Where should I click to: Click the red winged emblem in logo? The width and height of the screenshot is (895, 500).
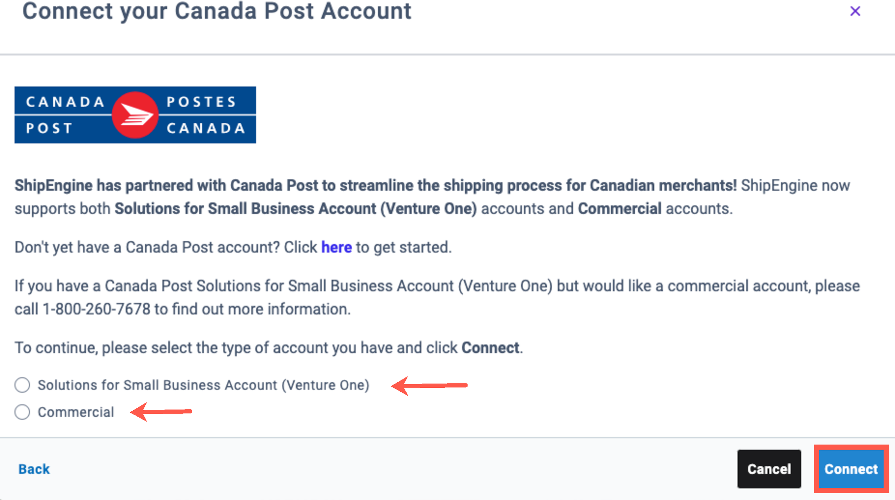pos(135,115)
